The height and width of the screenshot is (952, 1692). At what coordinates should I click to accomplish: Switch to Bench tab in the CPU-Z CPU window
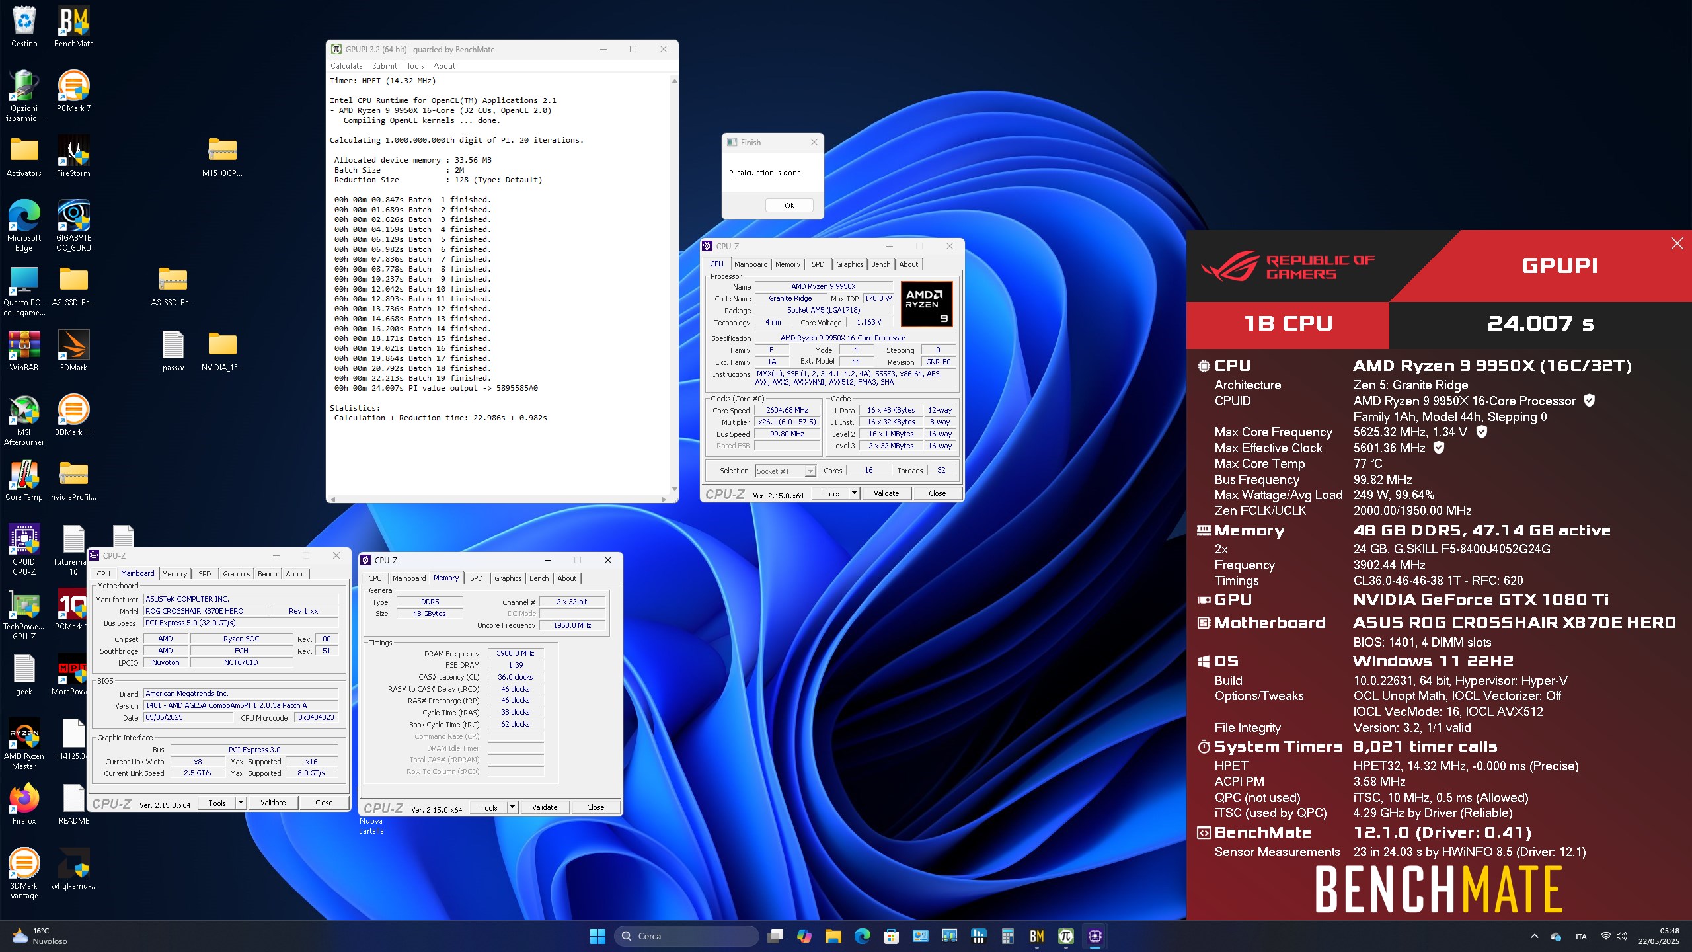(x=880, y=264)
